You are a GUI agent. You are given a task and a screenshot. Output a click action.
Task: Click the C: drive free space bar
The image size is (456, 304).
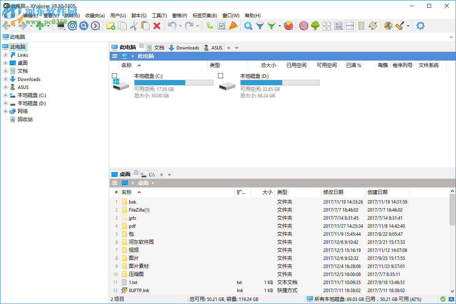pyautogui.click(x=173, y=82)
